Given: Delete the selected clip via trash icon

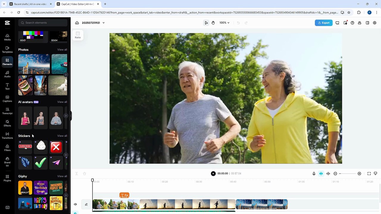Looking at the screenshot, I should (x=85, y=174).
